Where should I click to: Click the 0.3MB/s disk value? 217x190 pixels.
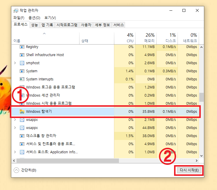169,71
